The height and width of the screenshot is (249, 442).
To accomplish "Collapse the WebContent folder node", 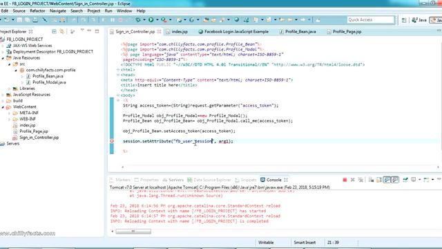I will tap(3, 107).
